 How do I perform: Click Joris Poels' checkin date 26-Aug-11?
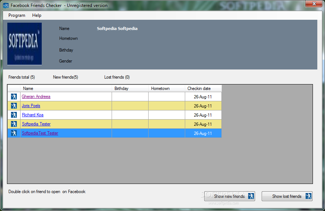(x=203, y=106)
